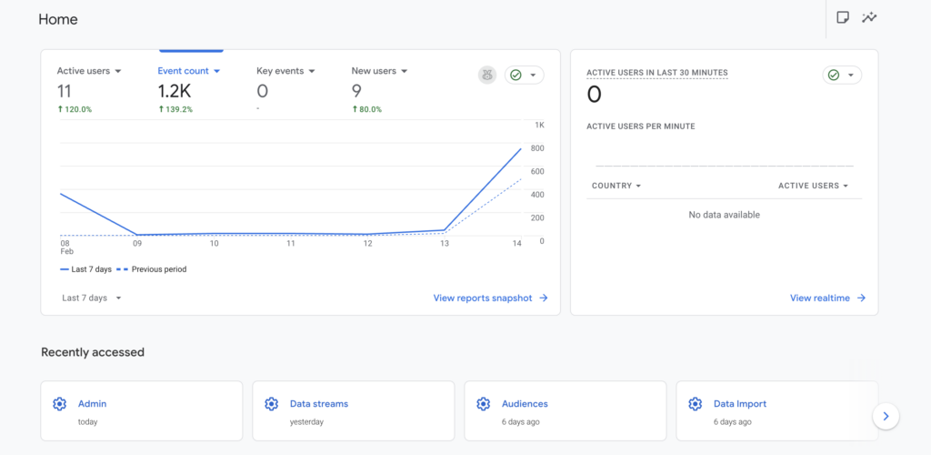Switch to the New users metric
The image size is (931, 455).
[x=379, y=71]
